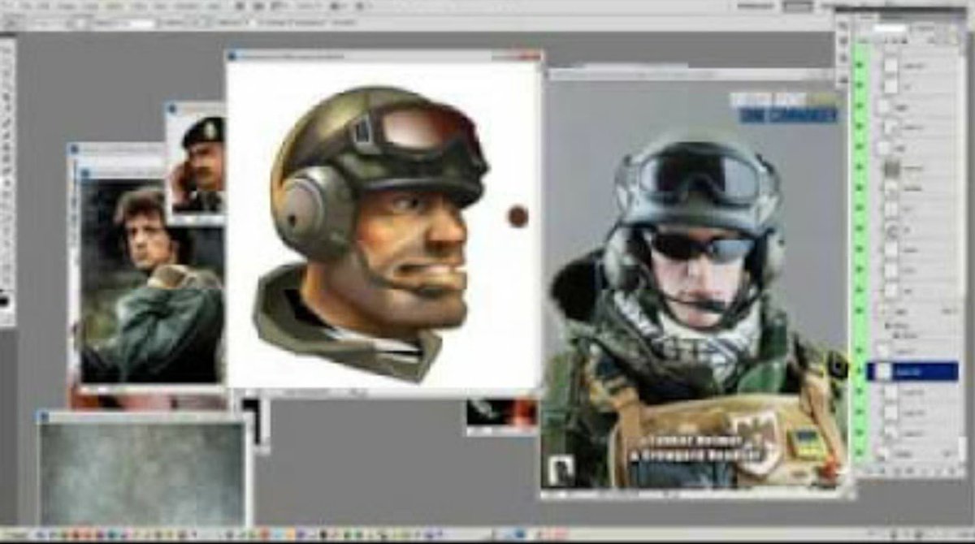Select the officer on phone reference window

pyautogui.click(x=196, y=162)
